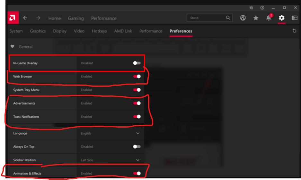Viewport: 301px width, 180px height.
Task: Open the web browser globe icon
Action: [x=243, y=18]
